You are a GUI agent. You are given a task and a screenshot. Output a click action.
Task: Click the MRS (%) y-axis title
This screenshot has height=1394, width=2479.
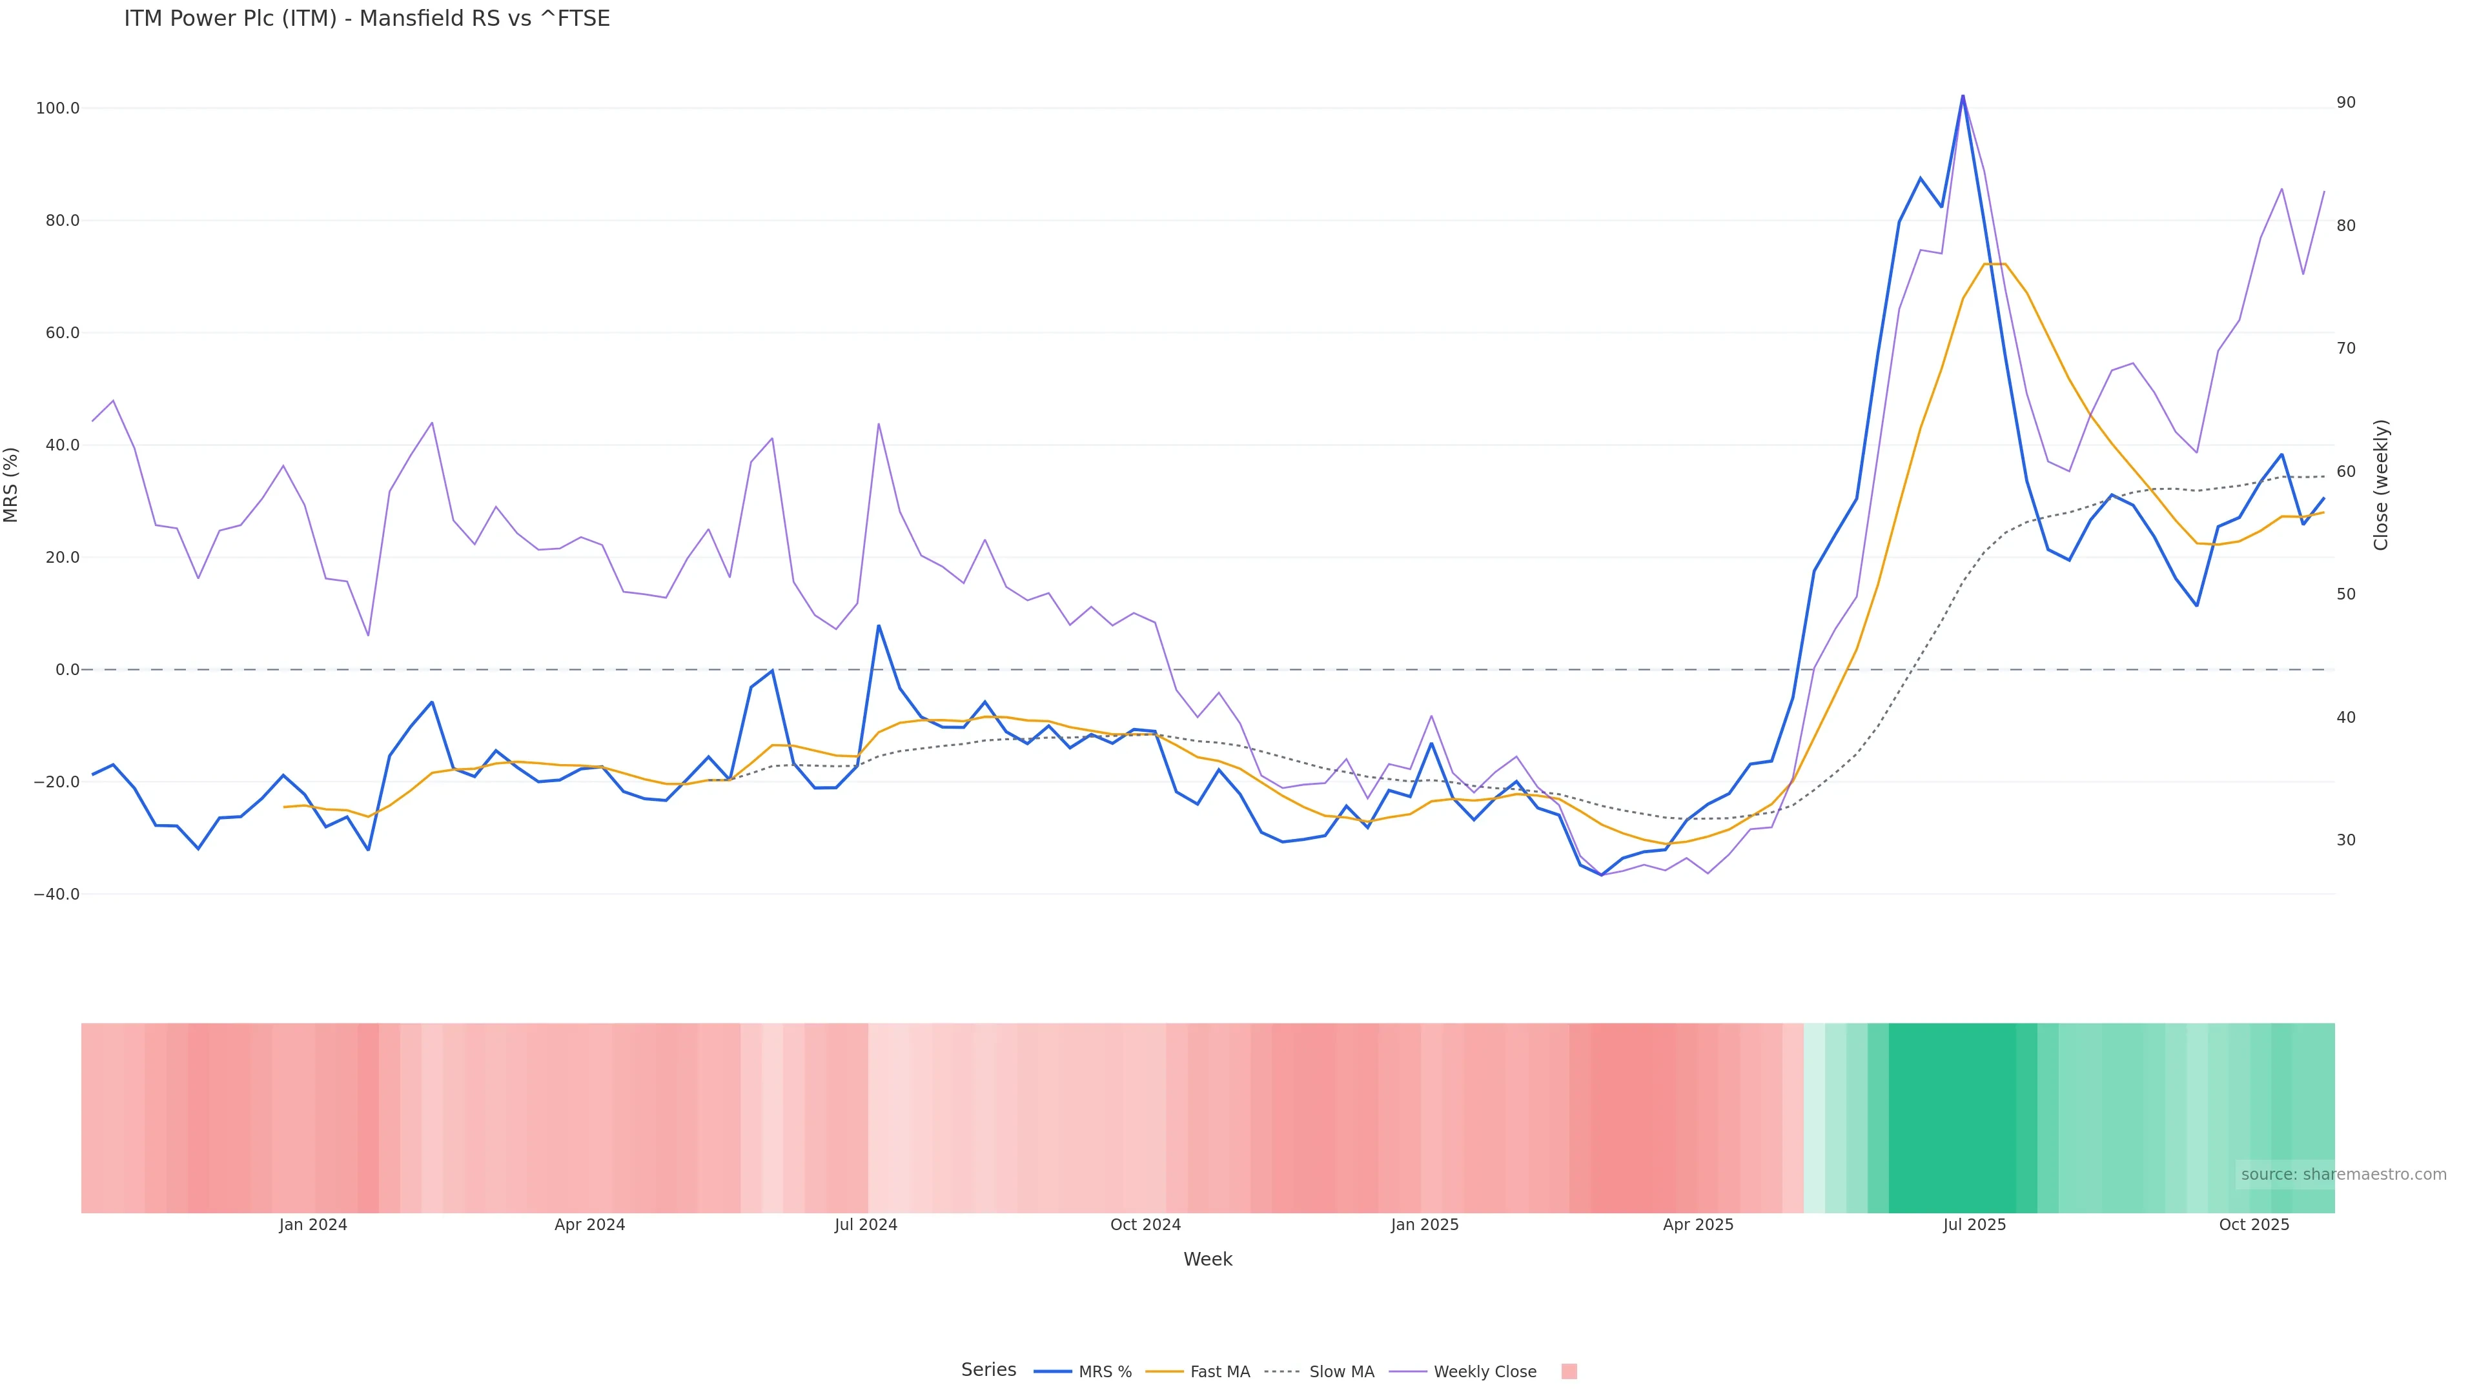pos(12,485)
